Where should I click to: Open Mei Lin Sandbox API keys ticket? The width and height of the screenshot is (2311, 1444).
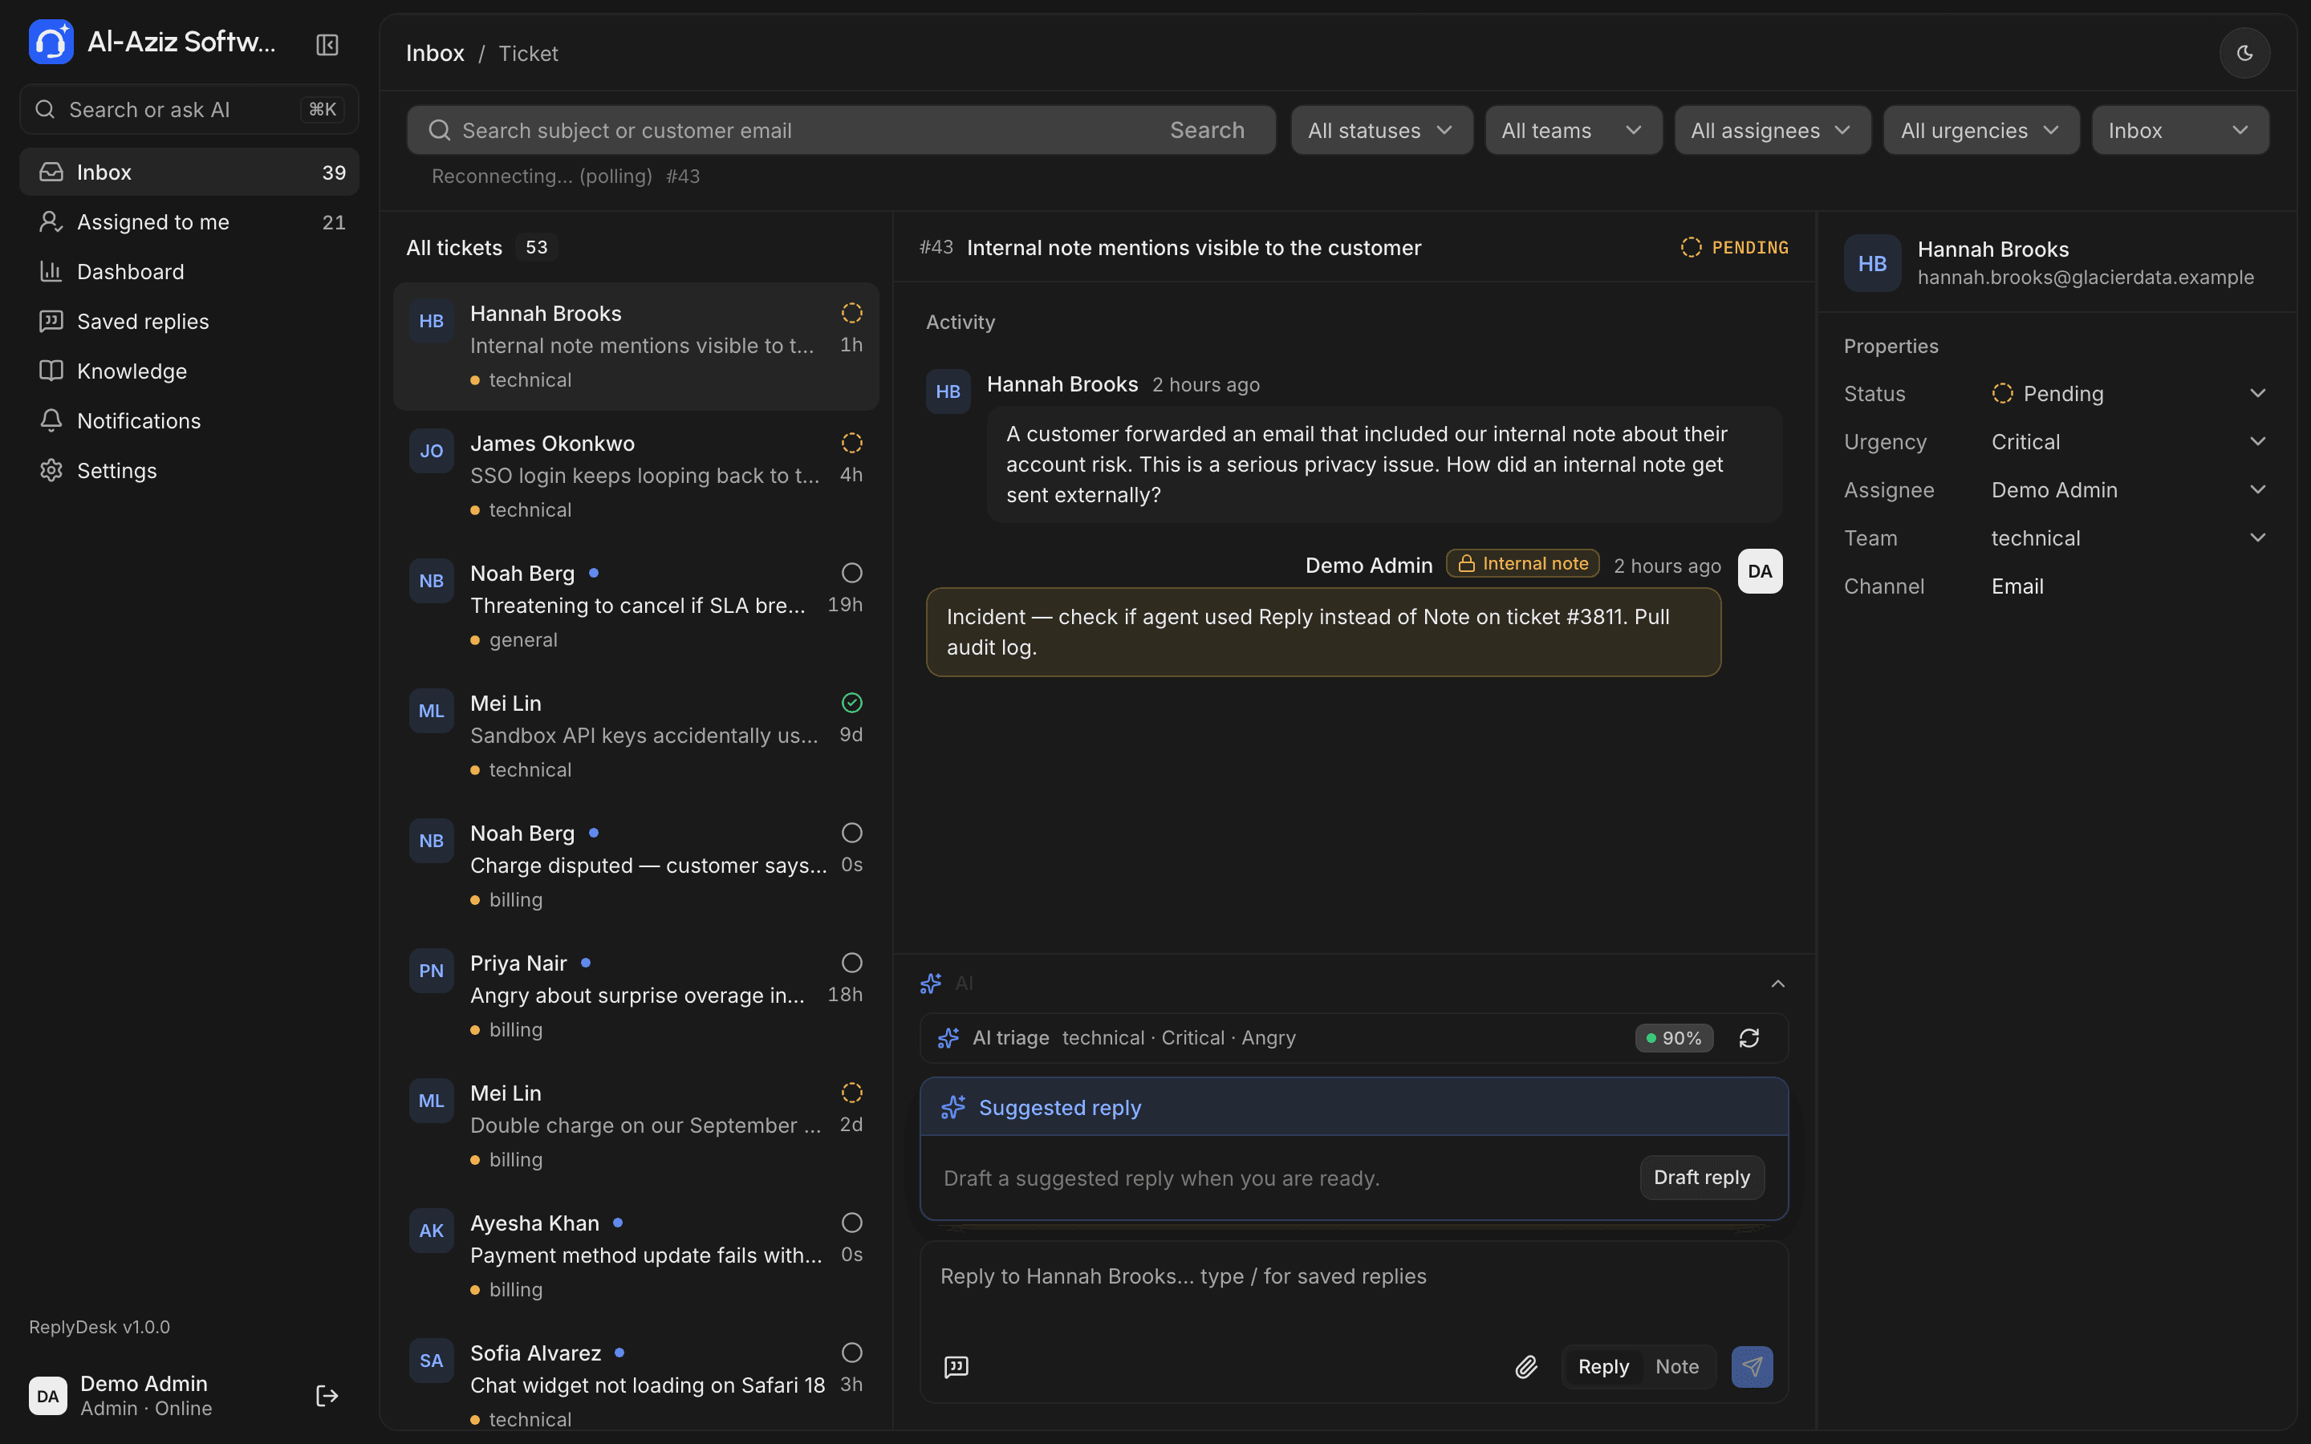[636, 736]
